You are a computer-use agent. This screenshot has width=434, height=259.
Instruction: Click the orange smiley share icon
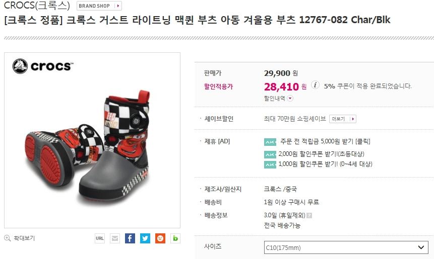pyautogui.click(x=160, y=238)
